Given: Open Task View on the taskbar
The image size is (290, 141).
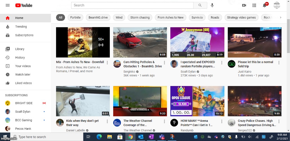Looking at the screenshot, I should 88,137.
